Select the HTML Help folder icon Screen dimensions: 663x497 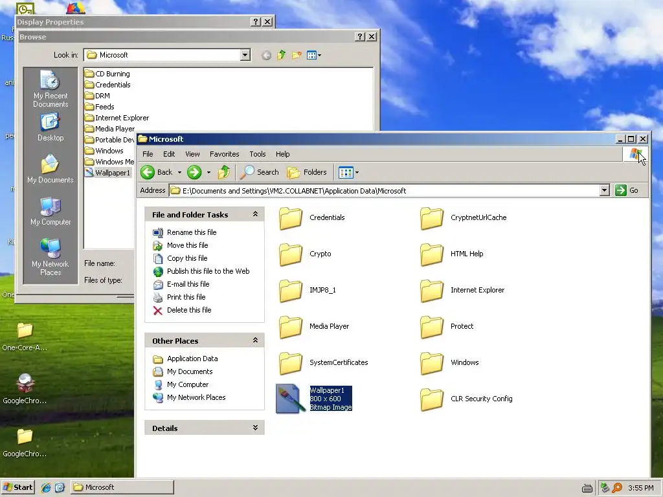(x=432, y=254)
